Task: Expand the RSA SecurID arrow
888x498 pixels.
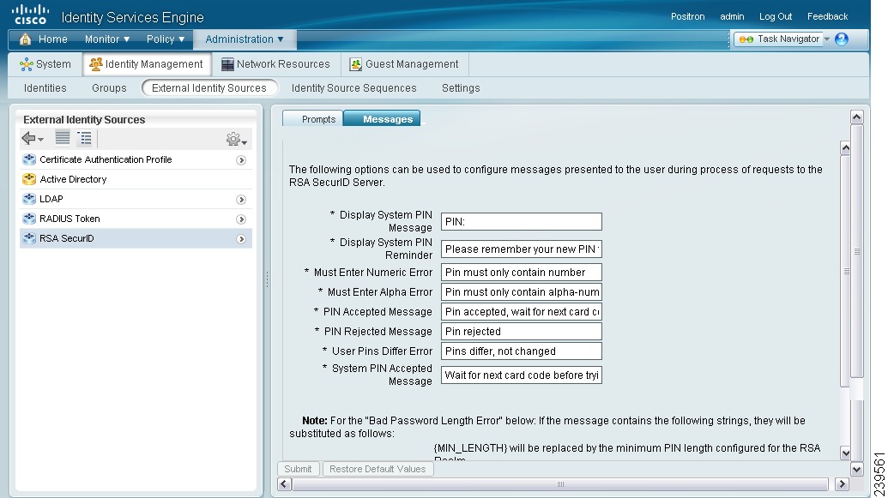Action: click(x=241, y=239)
